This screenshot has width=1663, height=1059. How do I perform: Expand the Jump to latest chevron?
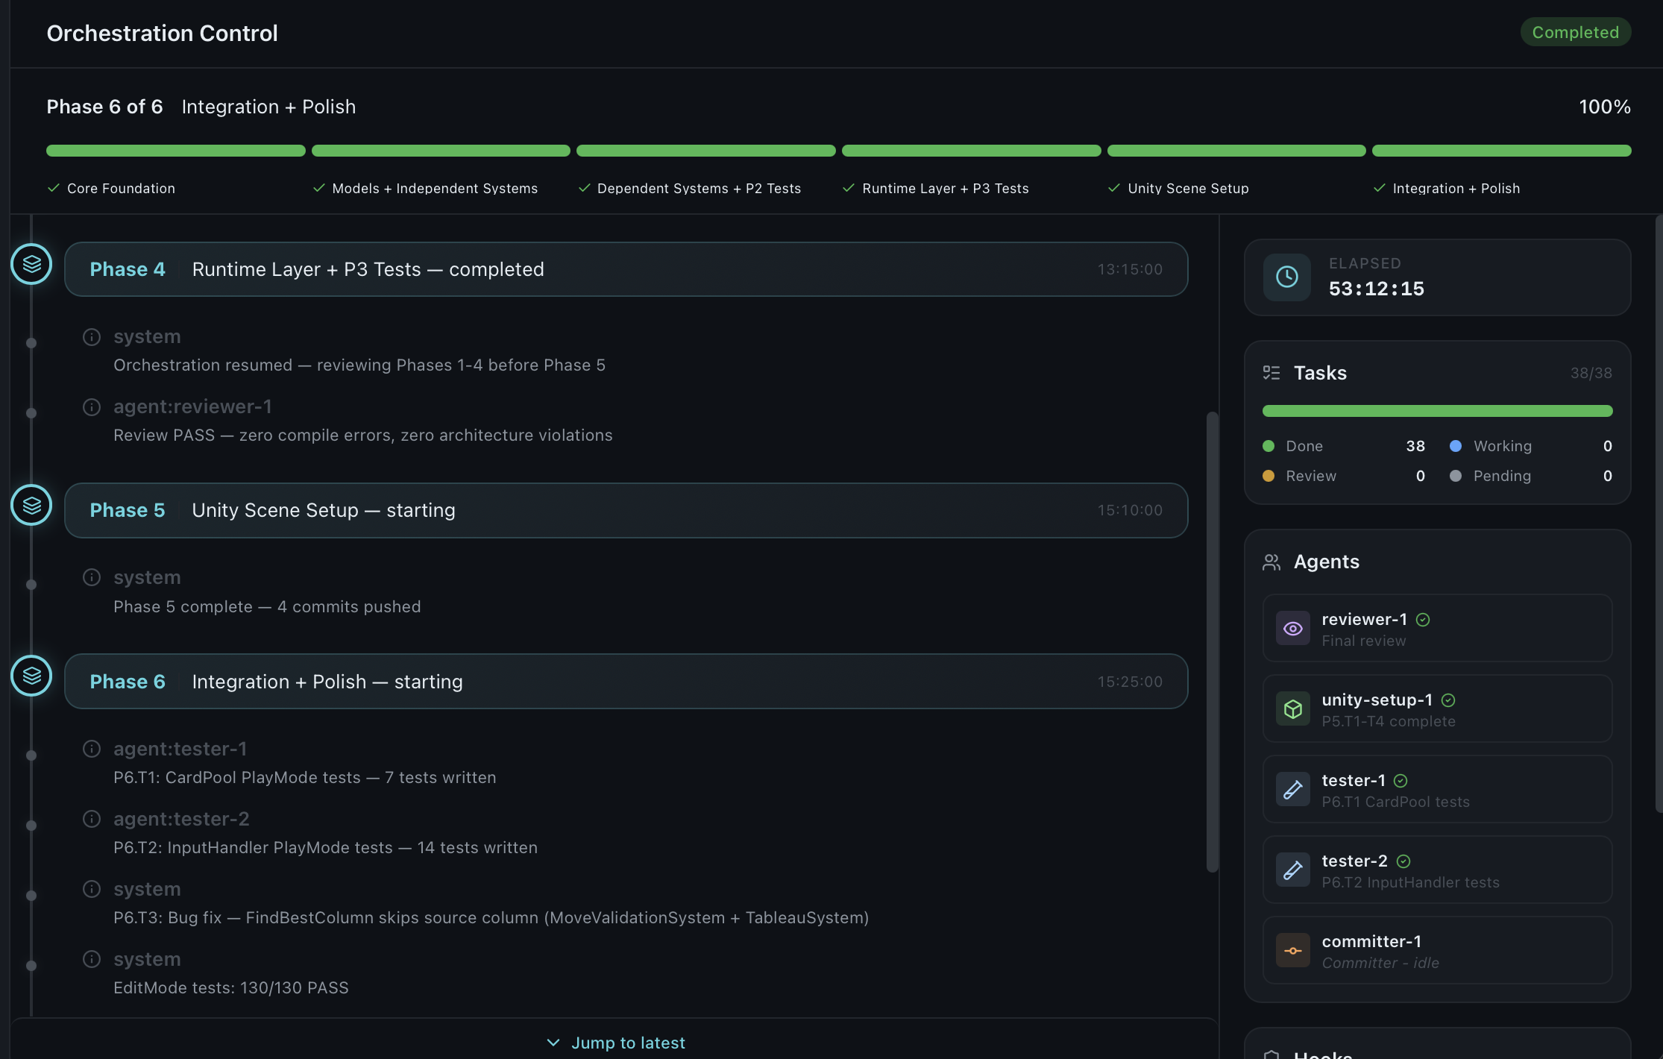pyautogui.click(x=553, y=1042)
